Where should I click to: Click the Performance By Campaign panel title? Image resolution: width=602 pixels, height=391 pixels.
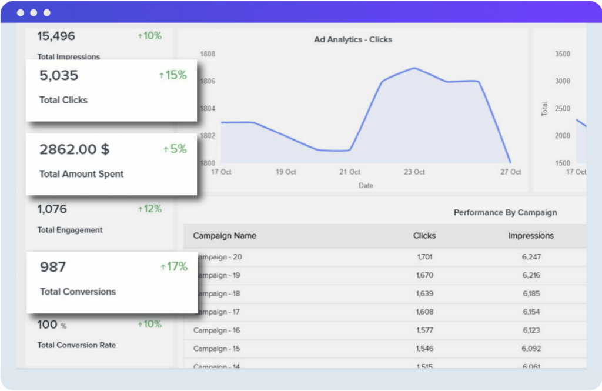coord(505,212)
